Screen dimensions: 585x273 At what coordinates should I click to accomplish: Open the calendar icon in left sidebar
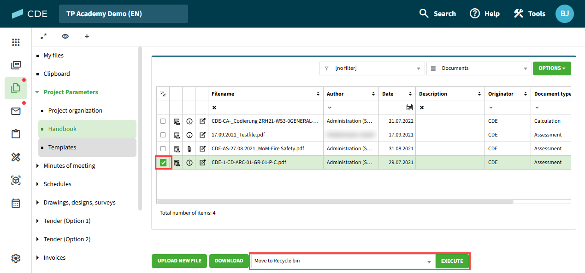point(16,203)
